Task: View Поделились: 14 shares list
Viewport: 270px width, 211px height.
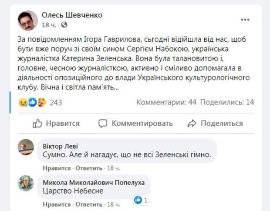Action: pyautogui.click(x=227, y=102)
